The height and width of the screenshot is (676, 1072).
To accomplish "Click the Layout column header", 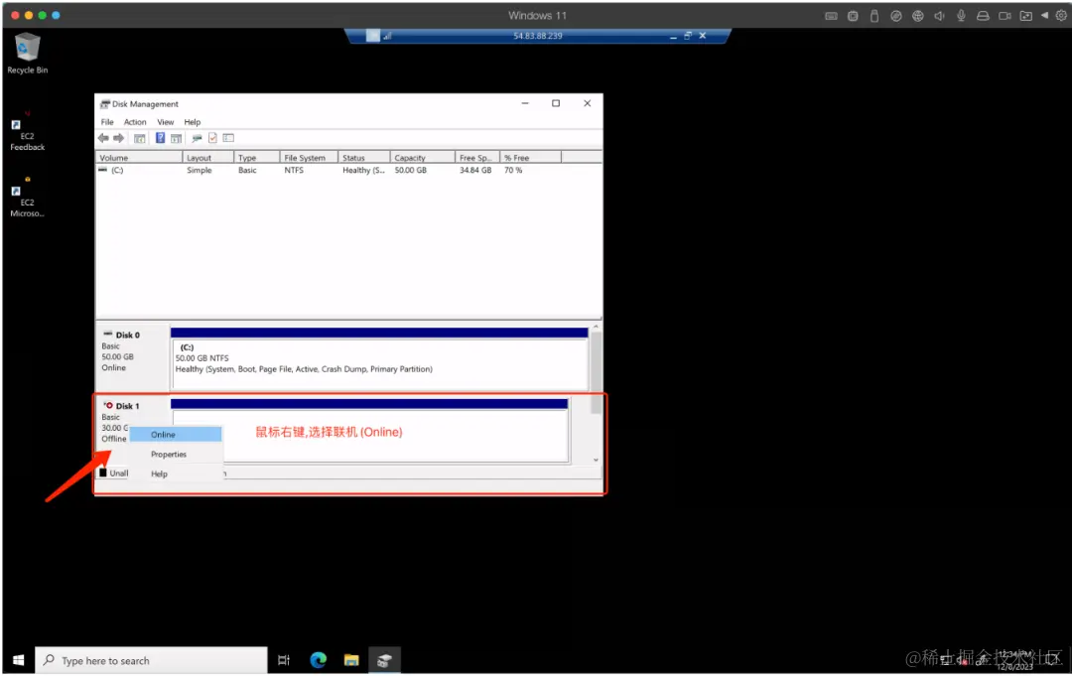I will click(208, 158).
